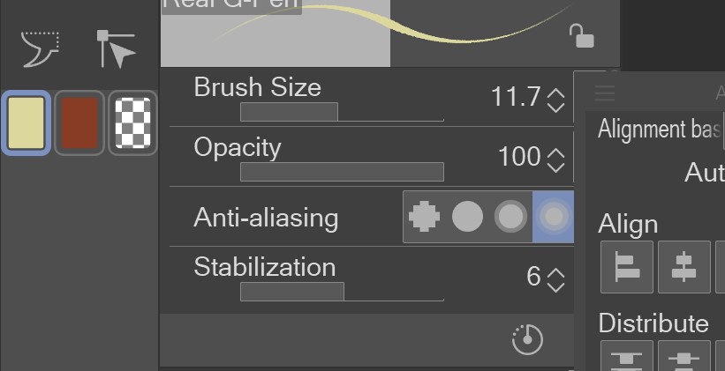Adjust Opacity with stepper arrows
The image size is (725, 371).
pos(555,159)
